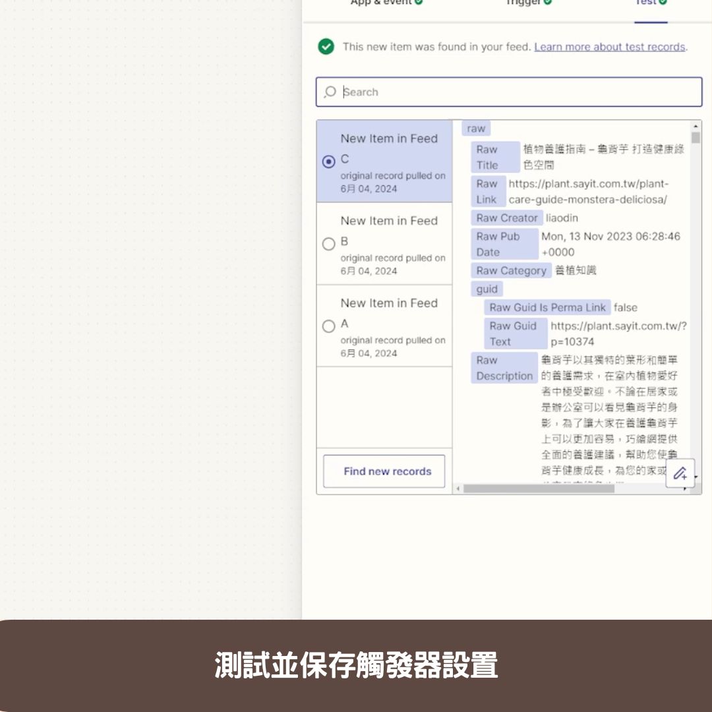This screenshot has height=712, width=712.
Task: Click the green success check beside the feed message
Action: 326,47
